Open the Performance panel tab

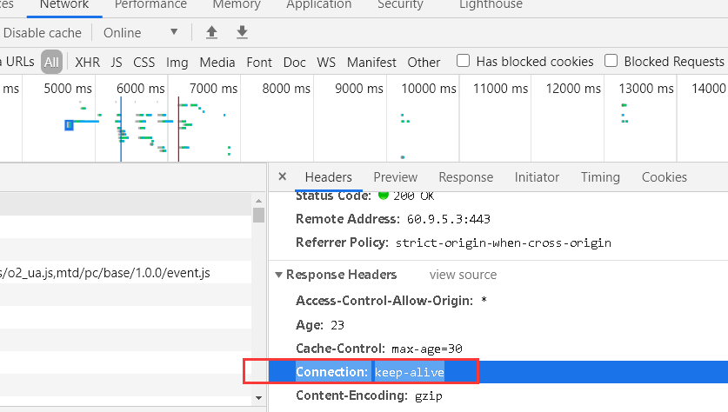pyautogui.click(x=150, y=5)
